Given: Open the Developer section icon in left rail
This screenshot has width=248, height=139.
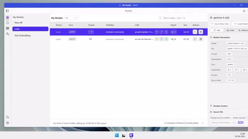Looking at the screenshot, I should (7, 23).
